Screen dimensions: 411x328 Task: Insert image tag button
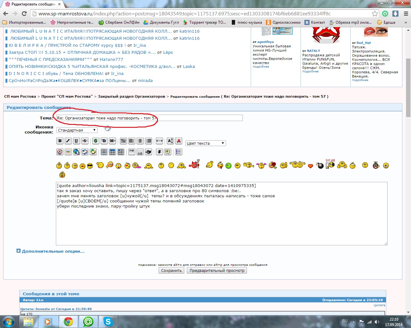(68, 152)
